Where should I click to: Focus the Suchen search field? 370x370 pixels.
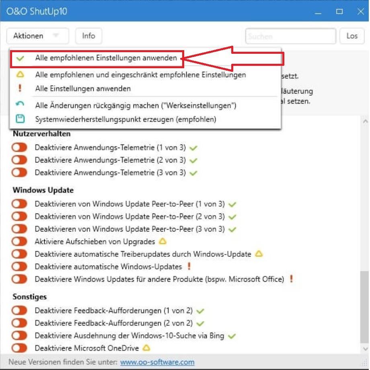[290, 36]
